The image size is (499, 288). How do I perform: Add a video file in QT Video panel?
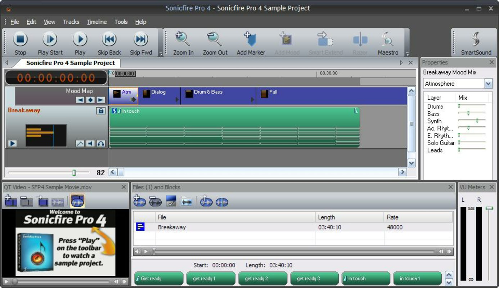[x=10, y=201]
